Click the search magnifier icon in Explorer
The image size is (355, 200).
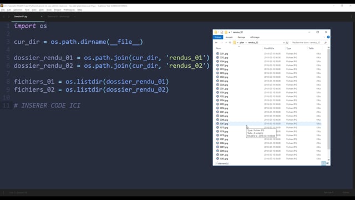click(x=326, y=43)
